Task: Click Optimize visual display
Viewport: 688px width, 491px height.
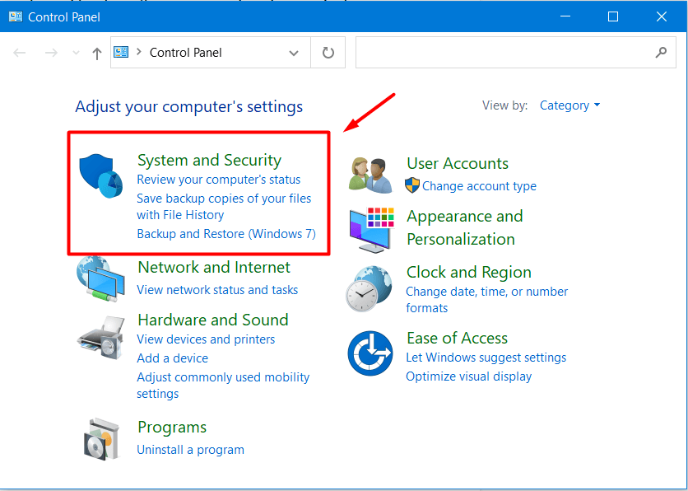Action: pyautogui.click(x=468, y=376)
